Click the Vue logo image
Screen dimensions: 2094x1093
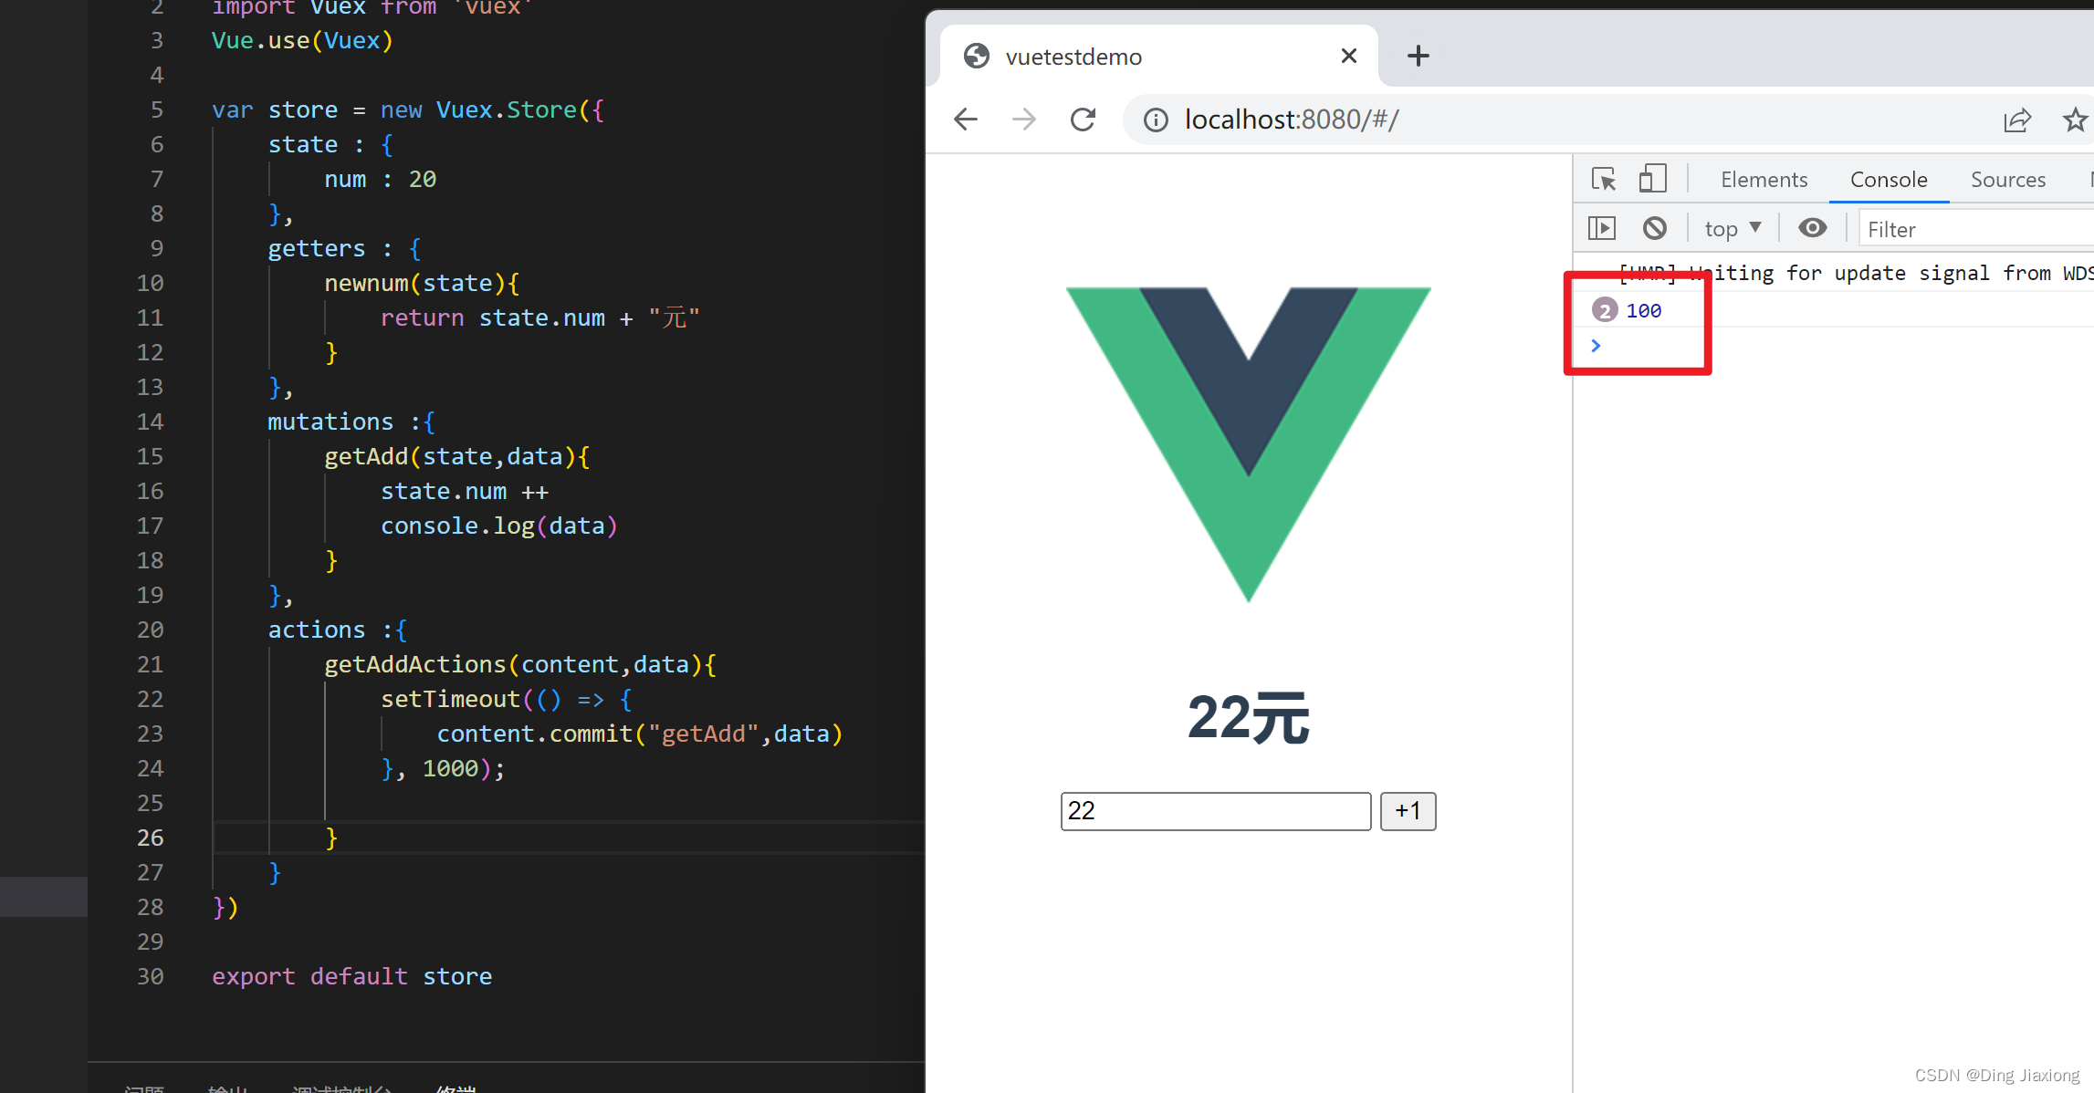tap(1249, 445)
